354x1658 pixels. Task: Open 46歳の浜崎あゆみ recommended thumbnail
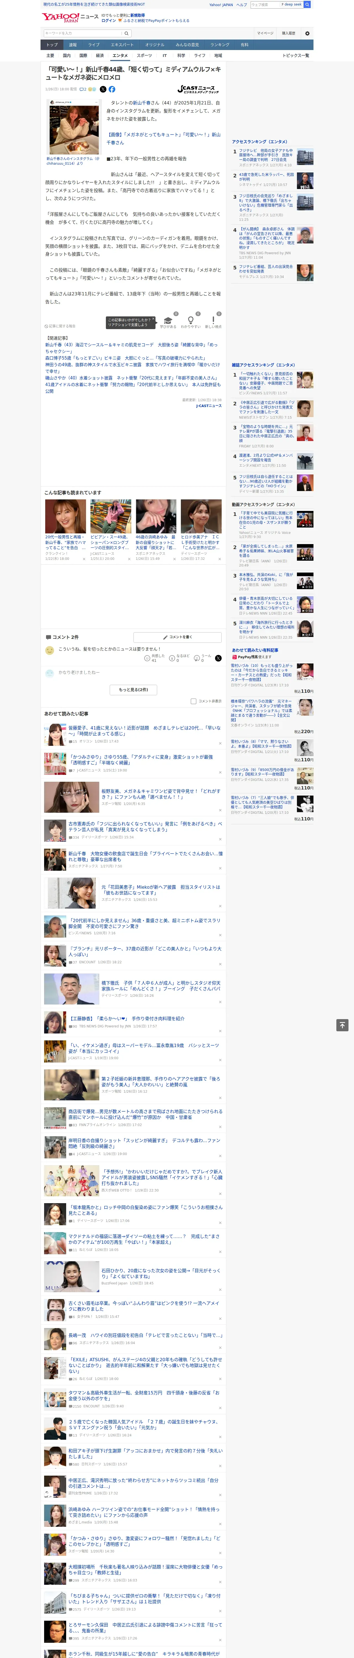[x=156, y=516]
